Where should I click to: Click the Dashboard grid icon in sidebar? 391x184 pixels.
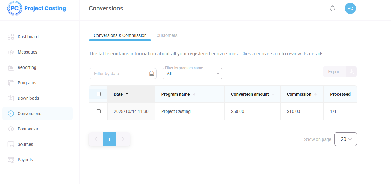(x=11, y=37)
